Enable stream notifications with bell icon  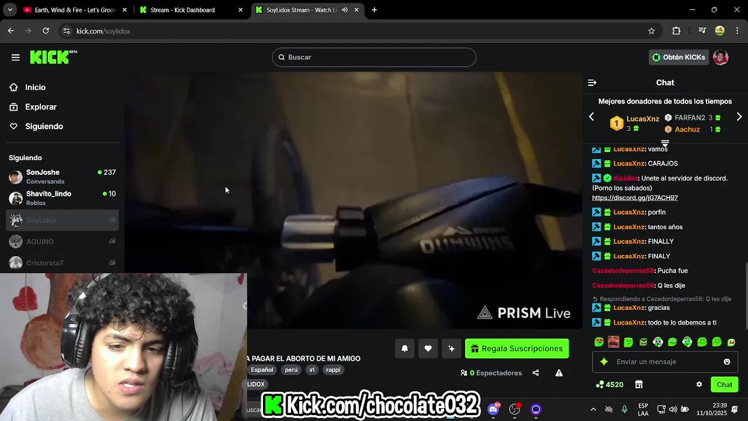pos(404,348)
